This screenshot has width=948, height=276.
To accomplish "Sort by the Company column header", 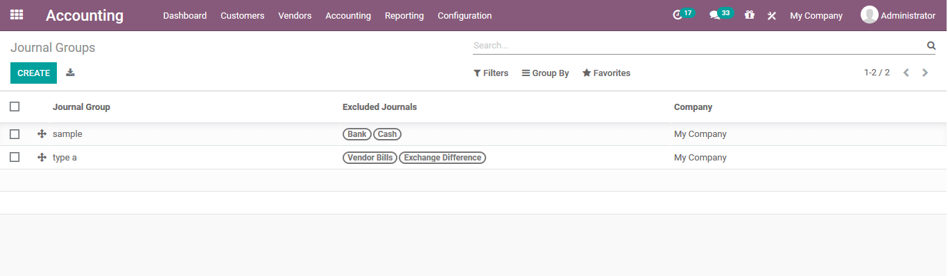I will (x=693, y=107).
